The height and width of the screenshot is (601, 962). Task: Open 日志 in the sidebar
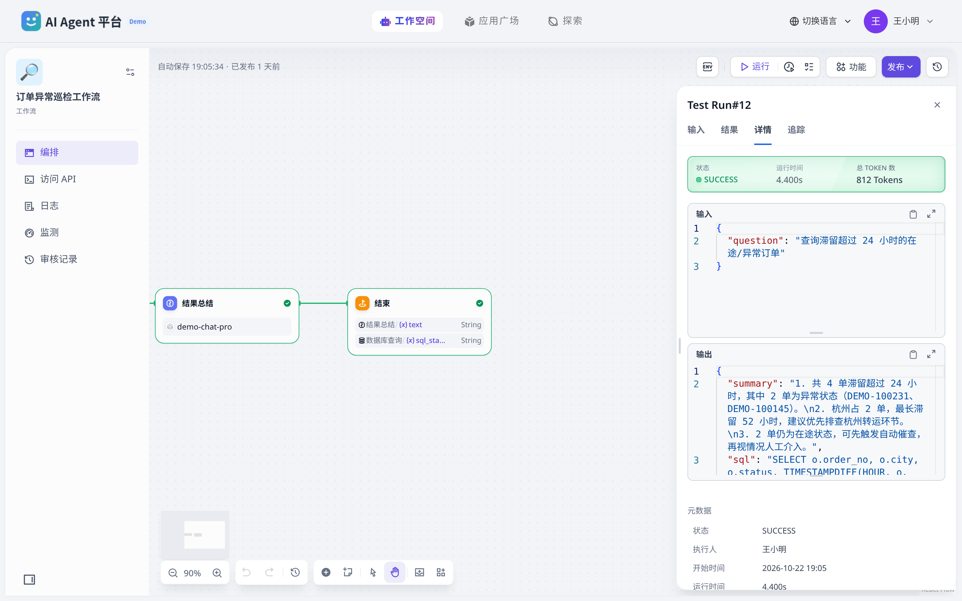point(77,206)
